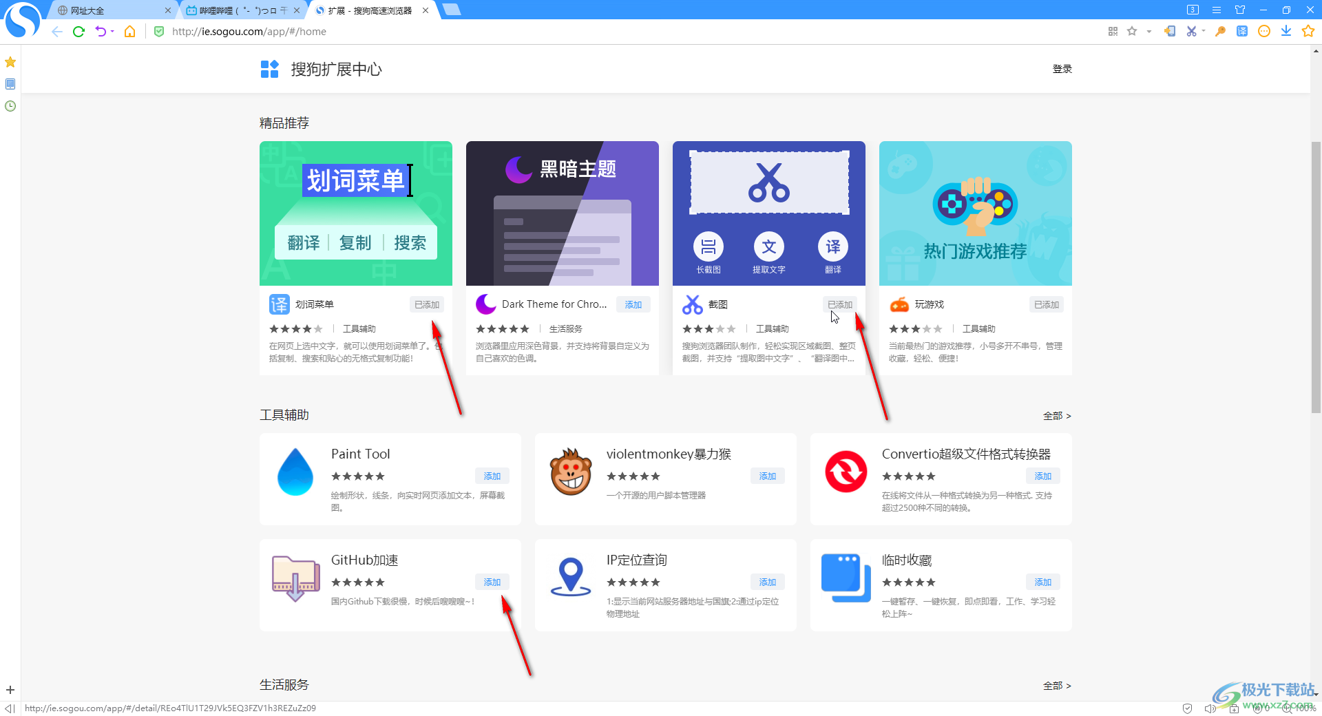Screen dimensions: 1322x716
Task: Open the tab count box in title bar
Action: point(1193,10)
